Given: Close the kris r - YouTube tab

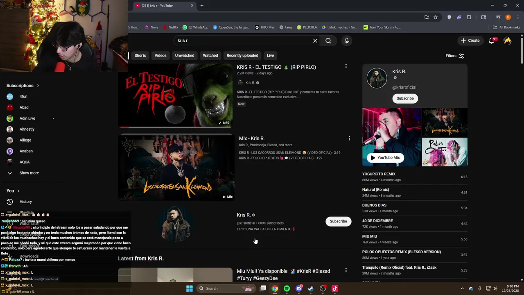Looking at the screenshot, I should (x=192, y=6).
